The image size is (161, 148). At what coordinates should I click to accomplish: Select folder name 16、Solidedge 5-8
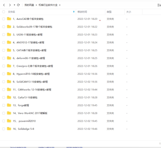23,129
